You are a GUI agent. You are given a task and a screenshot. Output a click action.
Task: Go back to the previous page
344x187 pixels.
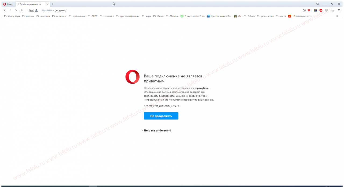(5, 10)
